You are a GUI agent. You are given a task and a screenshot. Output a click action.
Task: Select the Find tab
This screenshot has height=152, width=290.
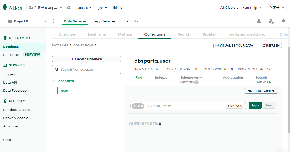[x=139, y=78]
